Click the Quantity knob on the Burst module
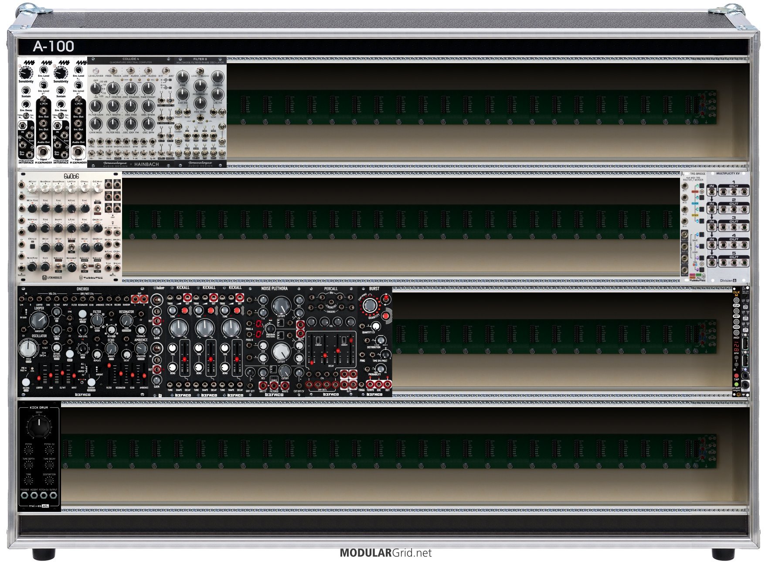This screenshot has width=772, height=562. tap(370, 305)
